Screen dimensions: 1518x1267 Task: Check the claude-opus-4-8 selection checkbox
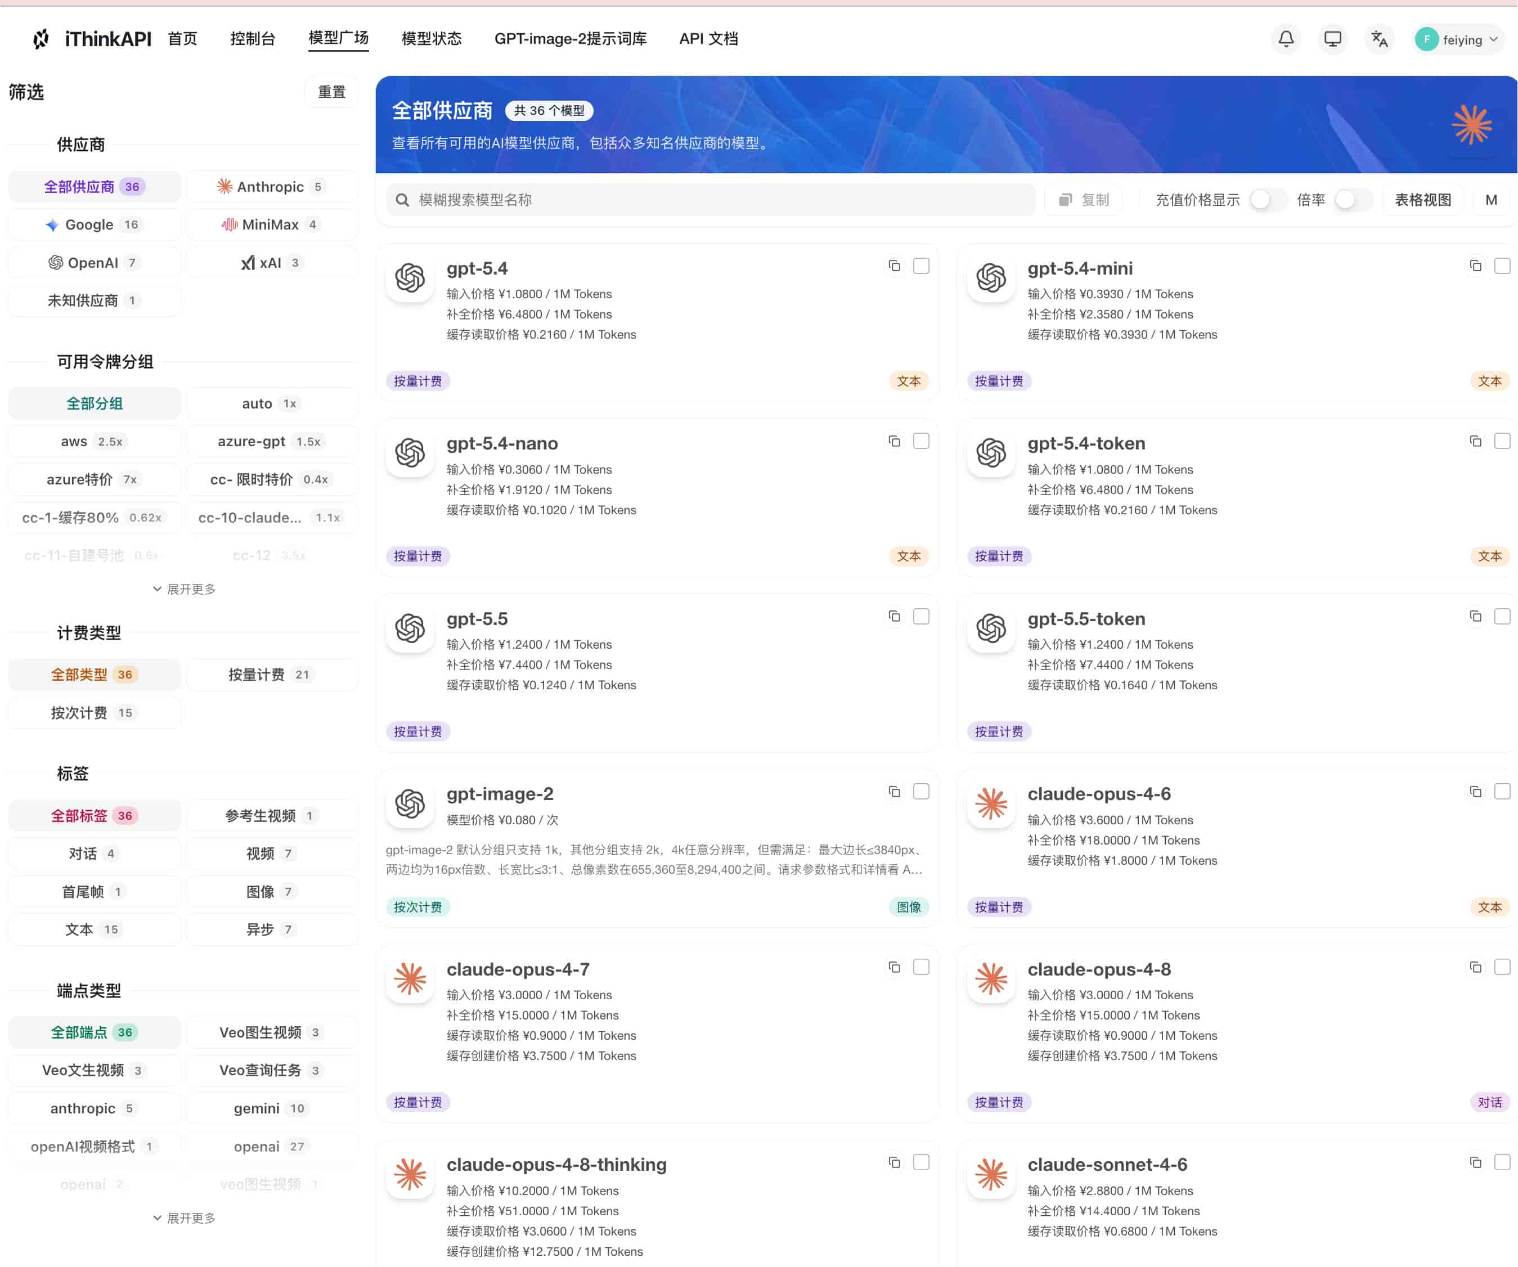point(1502,967)
